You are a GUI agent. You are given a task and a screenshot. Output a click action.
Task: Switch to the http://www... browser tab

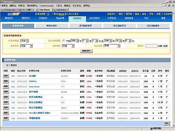pyautogui.click(x=61, y=10)
